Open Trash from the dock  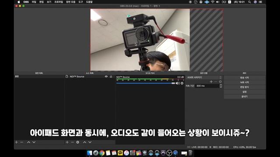pyautogui.click(x=190, y=153)
